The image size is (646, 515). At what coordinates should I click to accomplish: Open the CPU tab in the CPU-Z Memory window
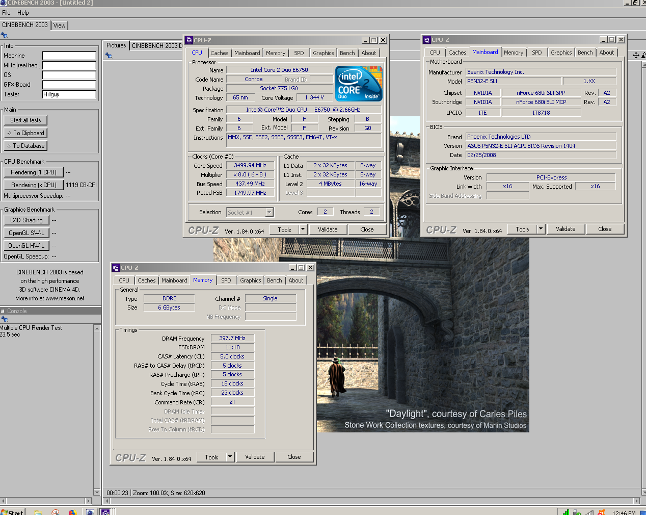point(124,280)
